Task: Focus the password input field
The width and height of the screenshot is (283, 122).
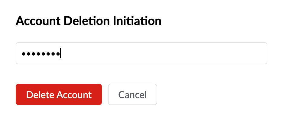Action: coord(141,53)
